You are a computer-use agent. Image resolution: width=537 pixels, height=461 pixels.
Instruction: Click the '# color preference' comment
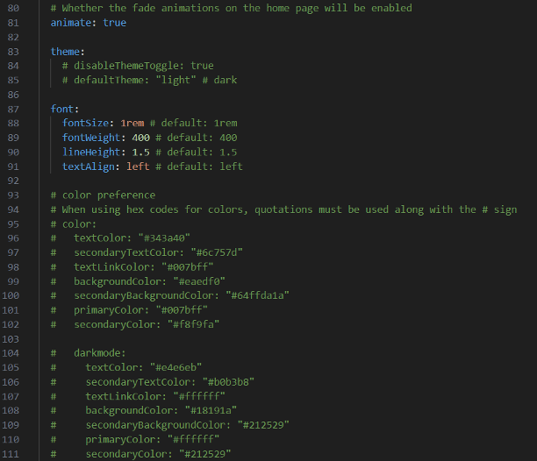click(x=103, y=195)
